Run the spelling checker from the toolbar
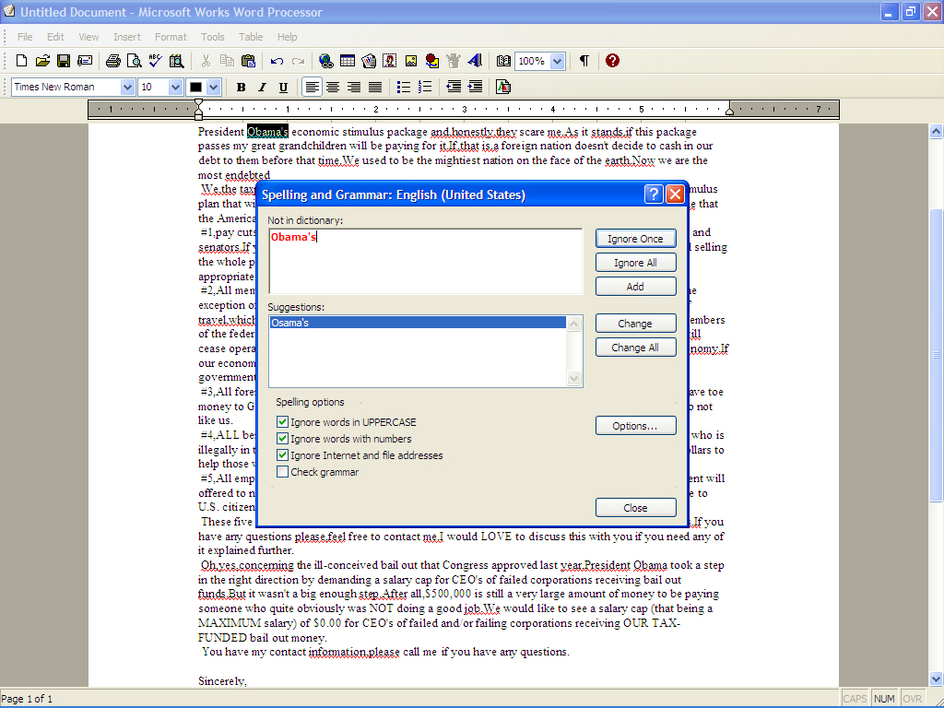This screenshot has height=708, width=944. pyautogui.click(x=153, y=61)
